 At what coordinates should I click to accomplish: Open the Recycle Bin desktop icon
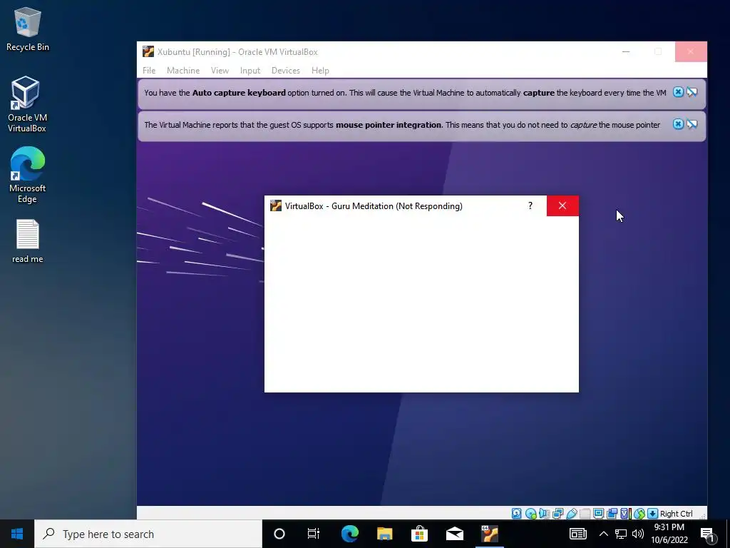click(28, 29)
